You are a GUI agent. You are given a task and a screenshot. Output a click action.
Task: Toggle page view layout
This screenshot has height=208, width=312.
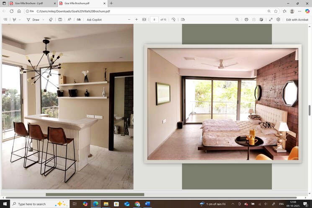click(x=183, y=20)
